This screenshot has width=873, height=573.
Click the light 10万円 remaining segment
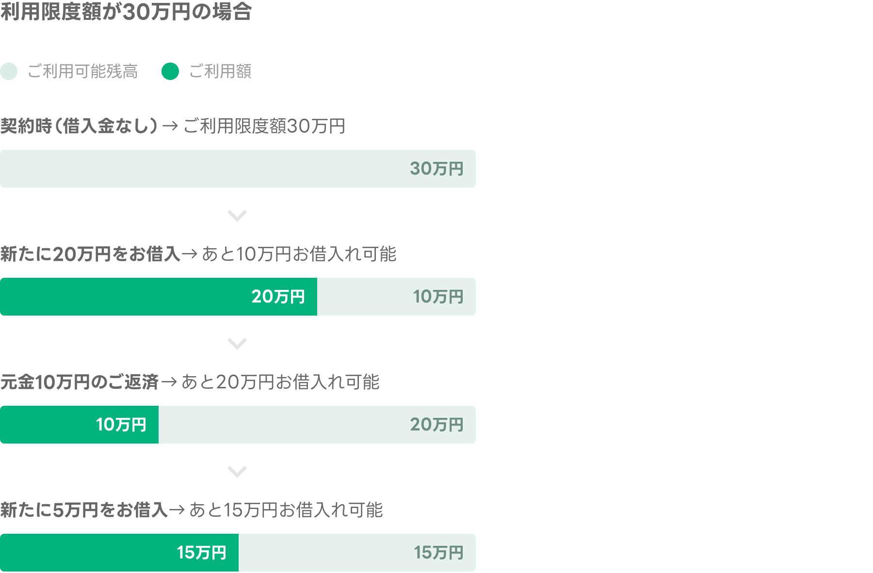[396, 297]
